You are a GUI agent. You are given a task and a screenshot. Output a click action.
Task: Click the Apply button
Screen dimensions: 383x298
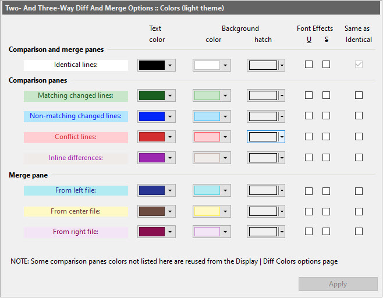point(338,284)
